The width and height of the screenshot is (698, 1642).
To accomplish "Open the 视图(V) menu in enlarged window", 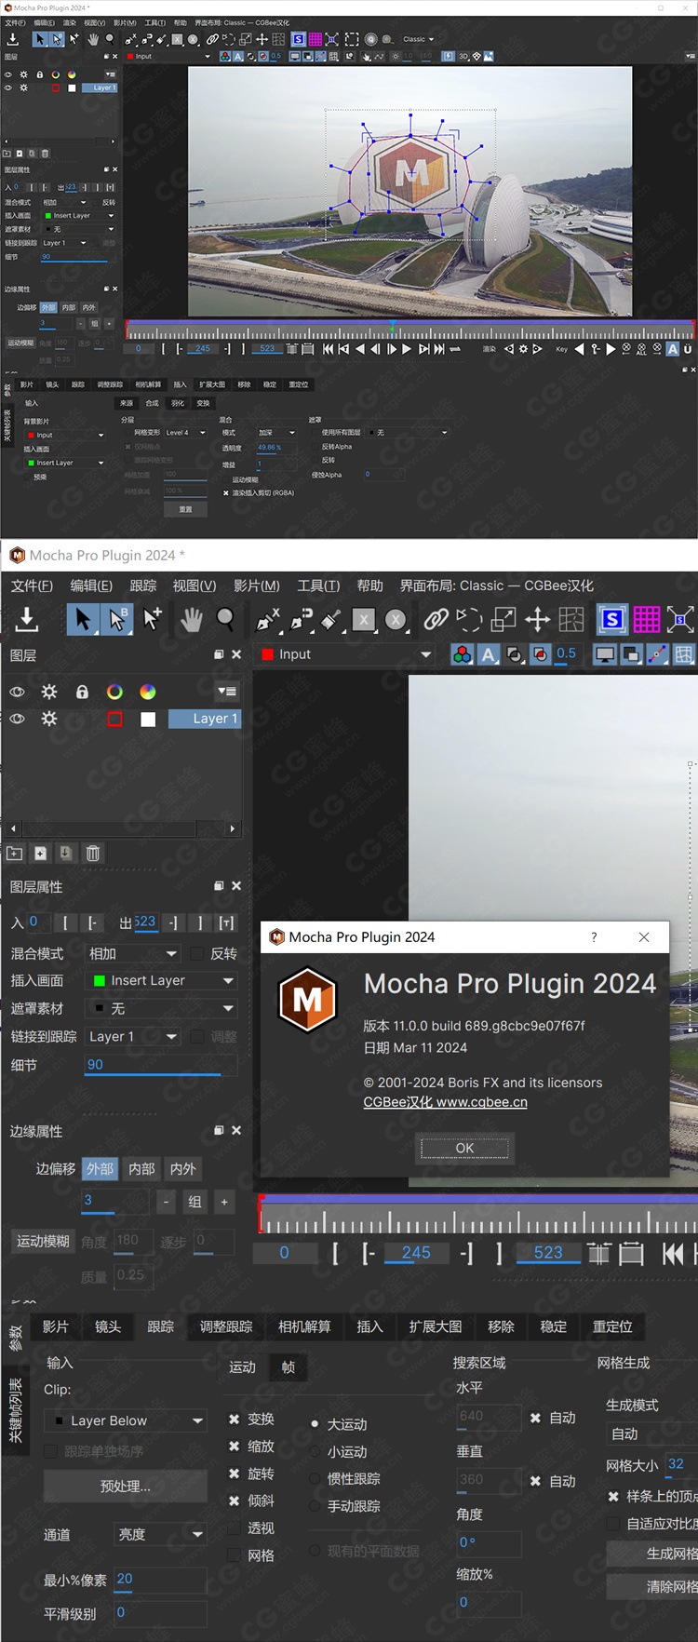I will tap(195, 585).
